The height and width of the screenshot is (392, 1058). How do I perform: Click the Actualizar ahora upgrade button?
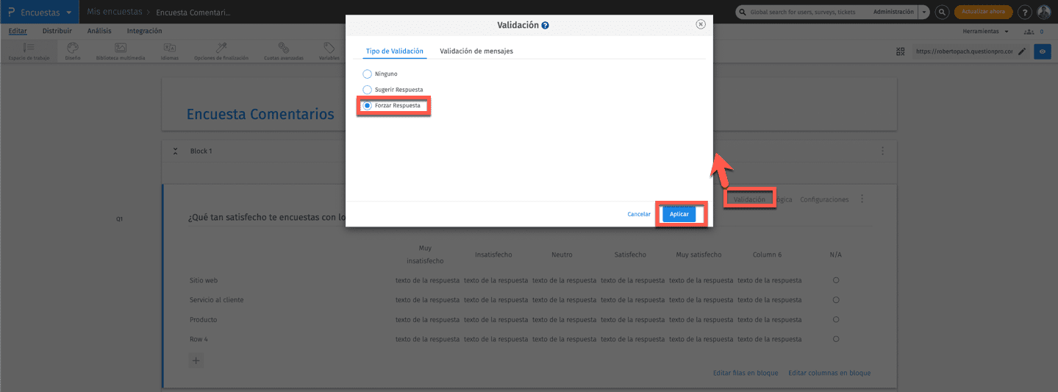pyautogui.click(x=983, y=13)
